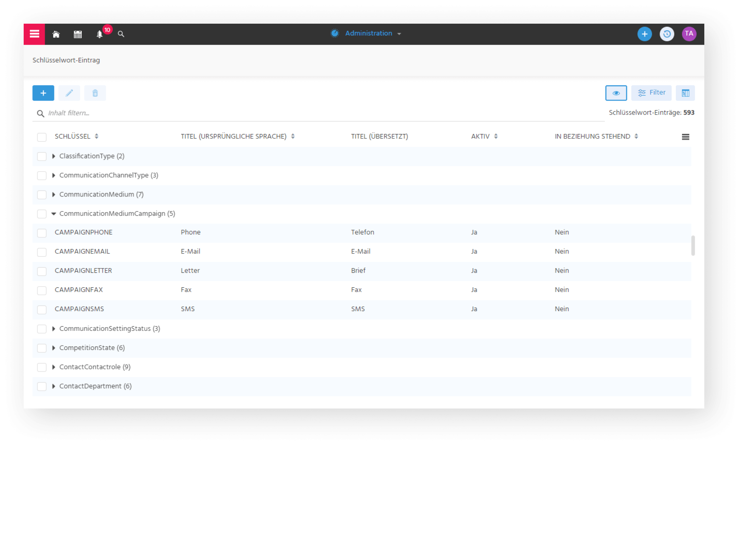Check the CommunicationChannelType row checkbox
Image resolution: width=745 pixels, height=538 pixels.
pos(42,175)
